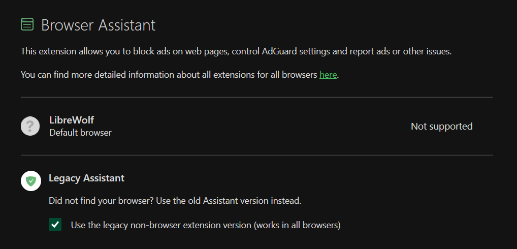Click the 'Not supported' status text
Image resolution: width=517 pixels, height=249 pixels.
441,127
